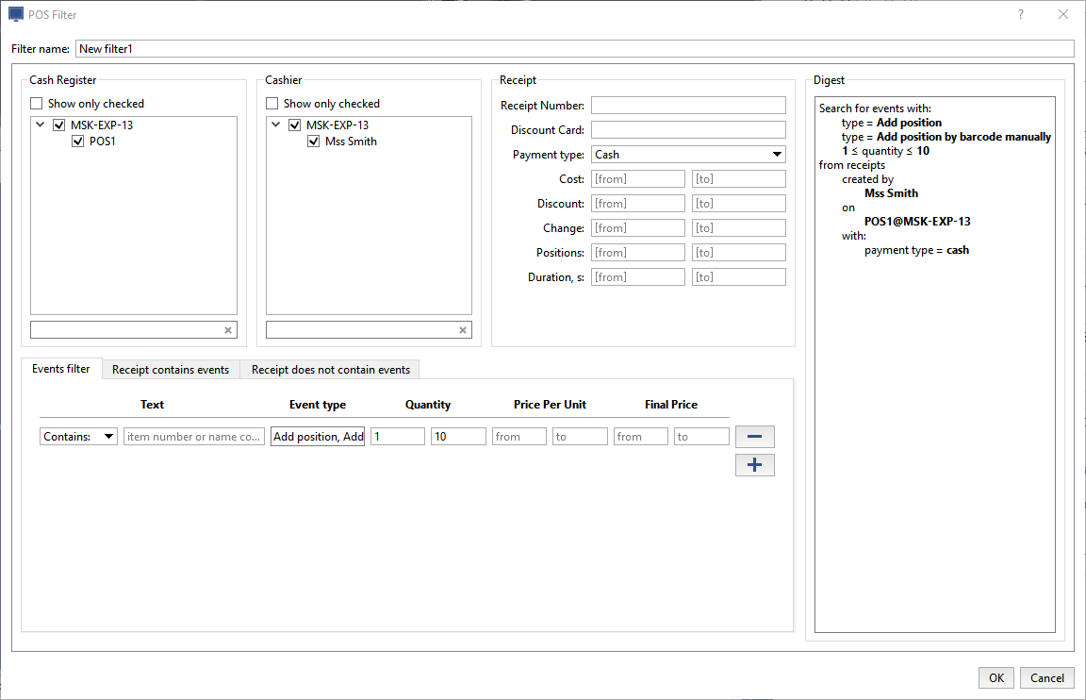Click the plus button to add event row
This screenshot has width=1086, height=700.
[754, 465]
